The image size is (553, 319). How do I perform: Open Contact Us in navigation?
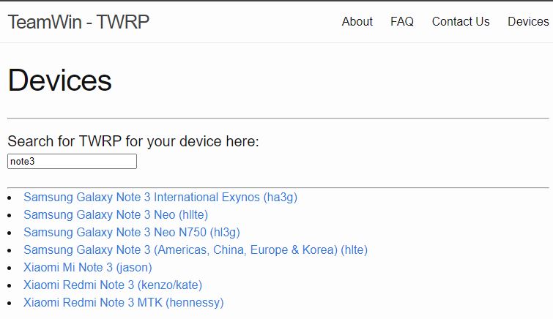[x=461, y=21]
